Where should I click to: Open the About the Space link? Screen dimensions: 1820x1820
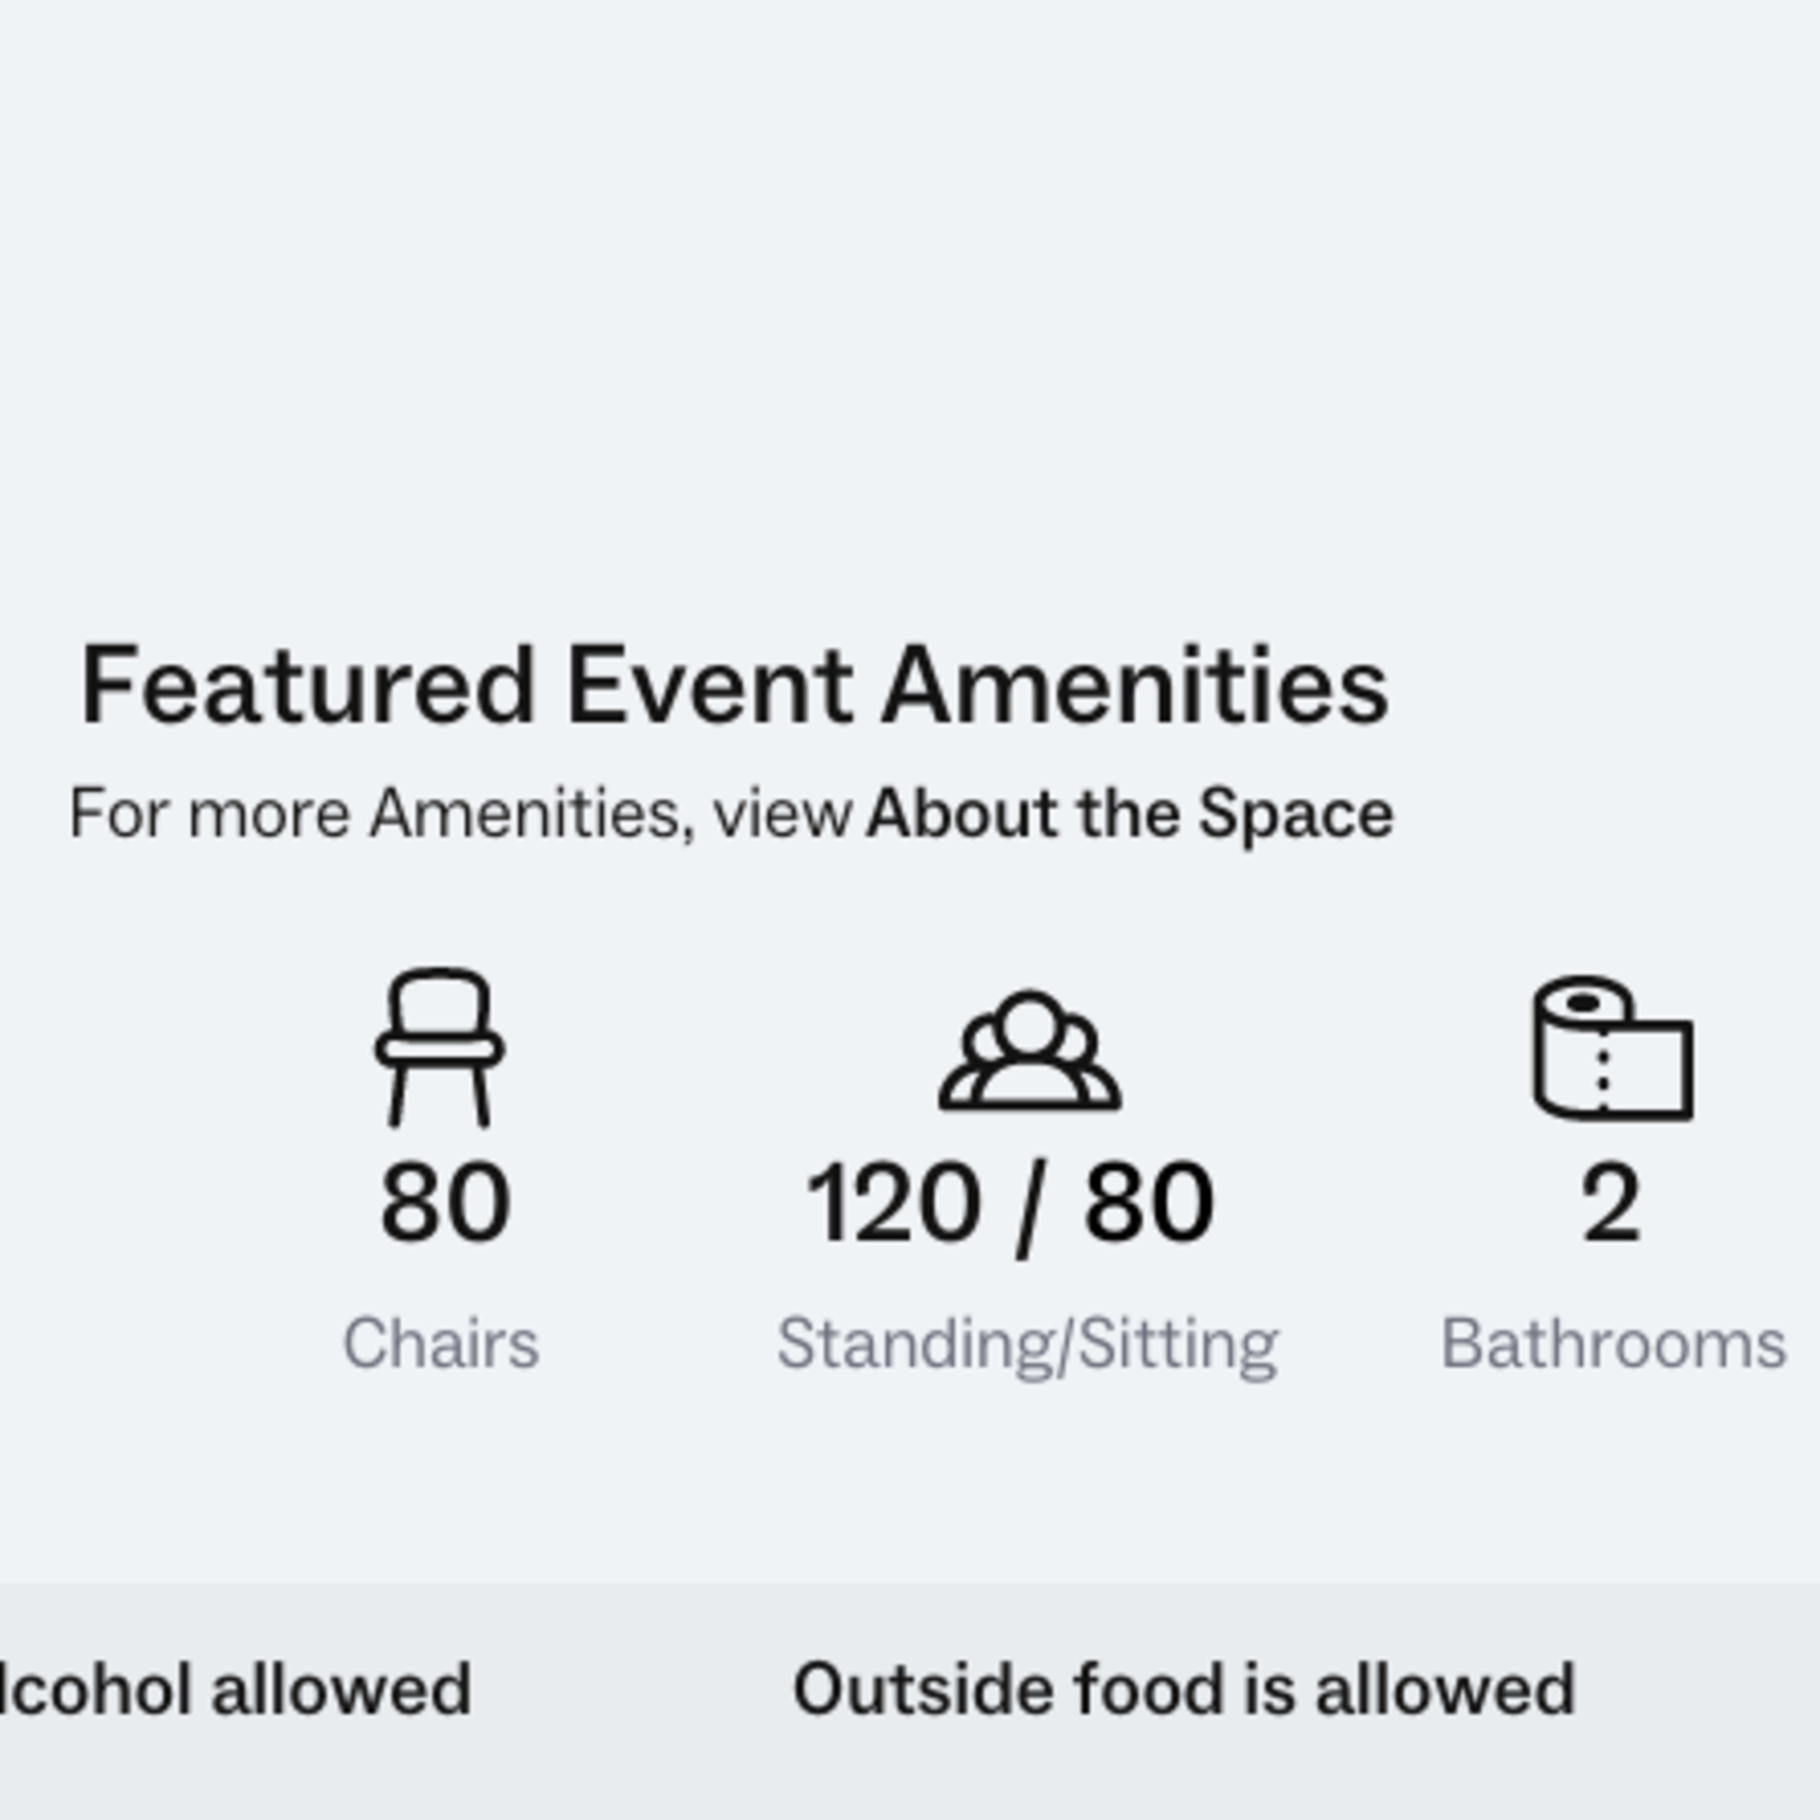click(1129, 813)
